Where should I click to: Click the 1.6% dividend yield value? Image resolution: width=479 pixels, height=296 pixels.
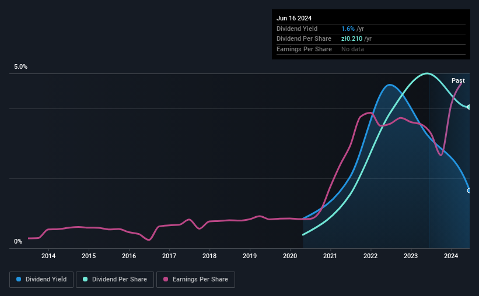(x=348, y=29)
